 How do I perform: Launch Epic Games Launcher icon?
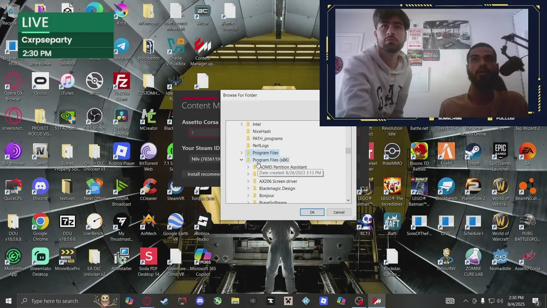pyautogui.click(x=500, y=157)
